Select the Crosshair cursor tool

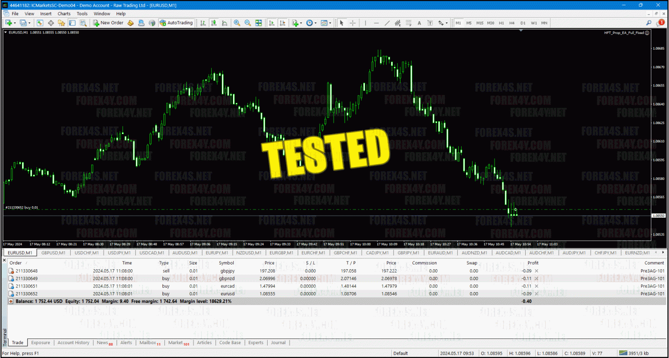(353, 23)
